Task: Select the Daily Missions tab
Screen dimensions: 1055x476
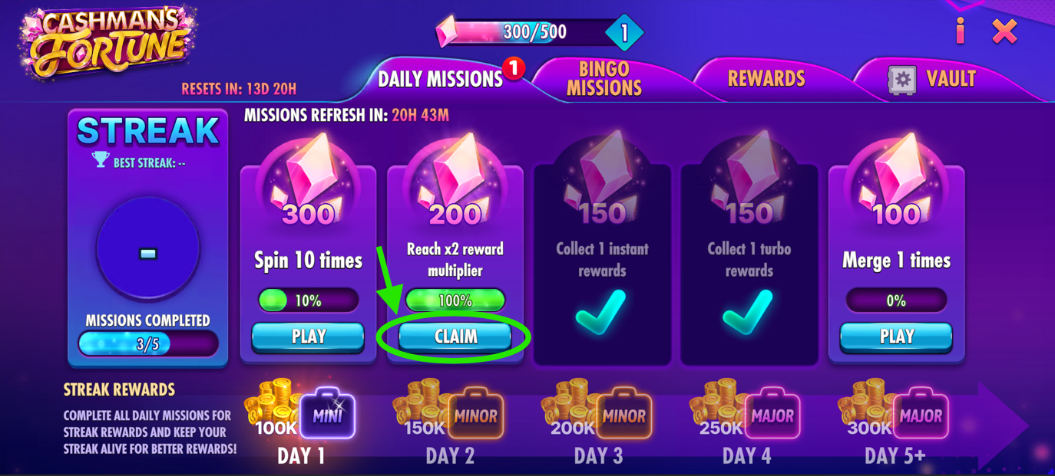Action: (x=440, y=78)
